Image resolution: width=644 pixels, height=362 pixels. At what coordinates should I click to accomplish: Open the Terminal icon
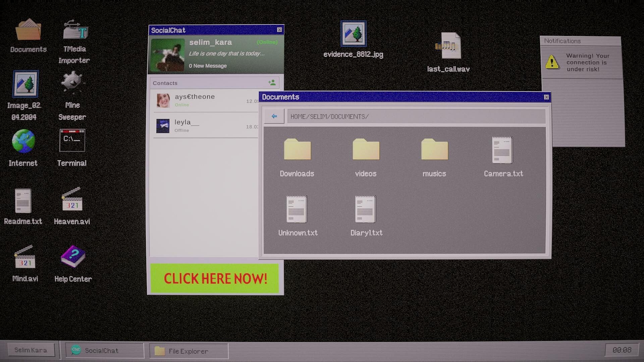72,141
